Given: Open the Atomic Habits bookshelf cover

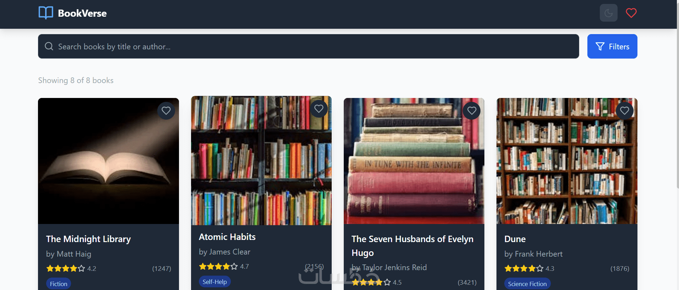Looking at the screenshot, I should tap(261, 160).
